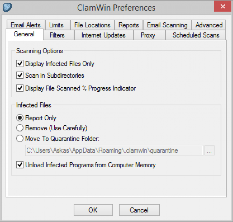Screen dimensions: 233x222
Task: Switch to the Email Scanning tab
Action: [167, 25]
